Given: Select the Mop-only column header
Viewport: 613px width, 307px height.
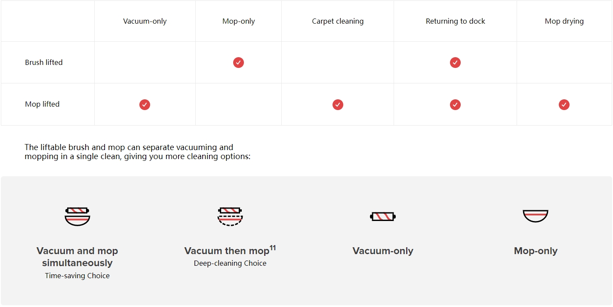Looking at the screenshot, I should [x=239, y=21].
